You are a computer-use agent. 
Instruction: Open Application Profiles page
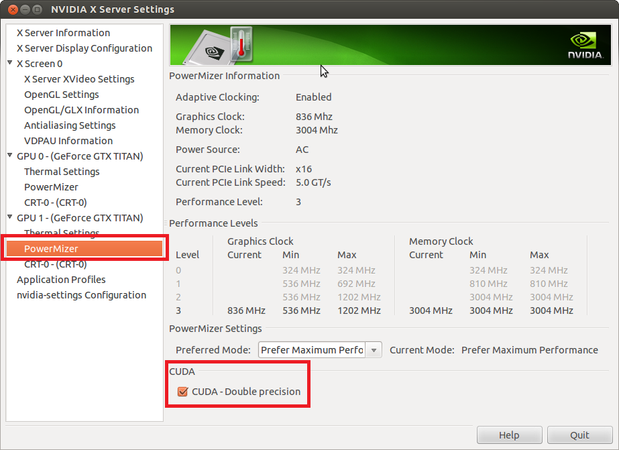[x=61, y=280]
